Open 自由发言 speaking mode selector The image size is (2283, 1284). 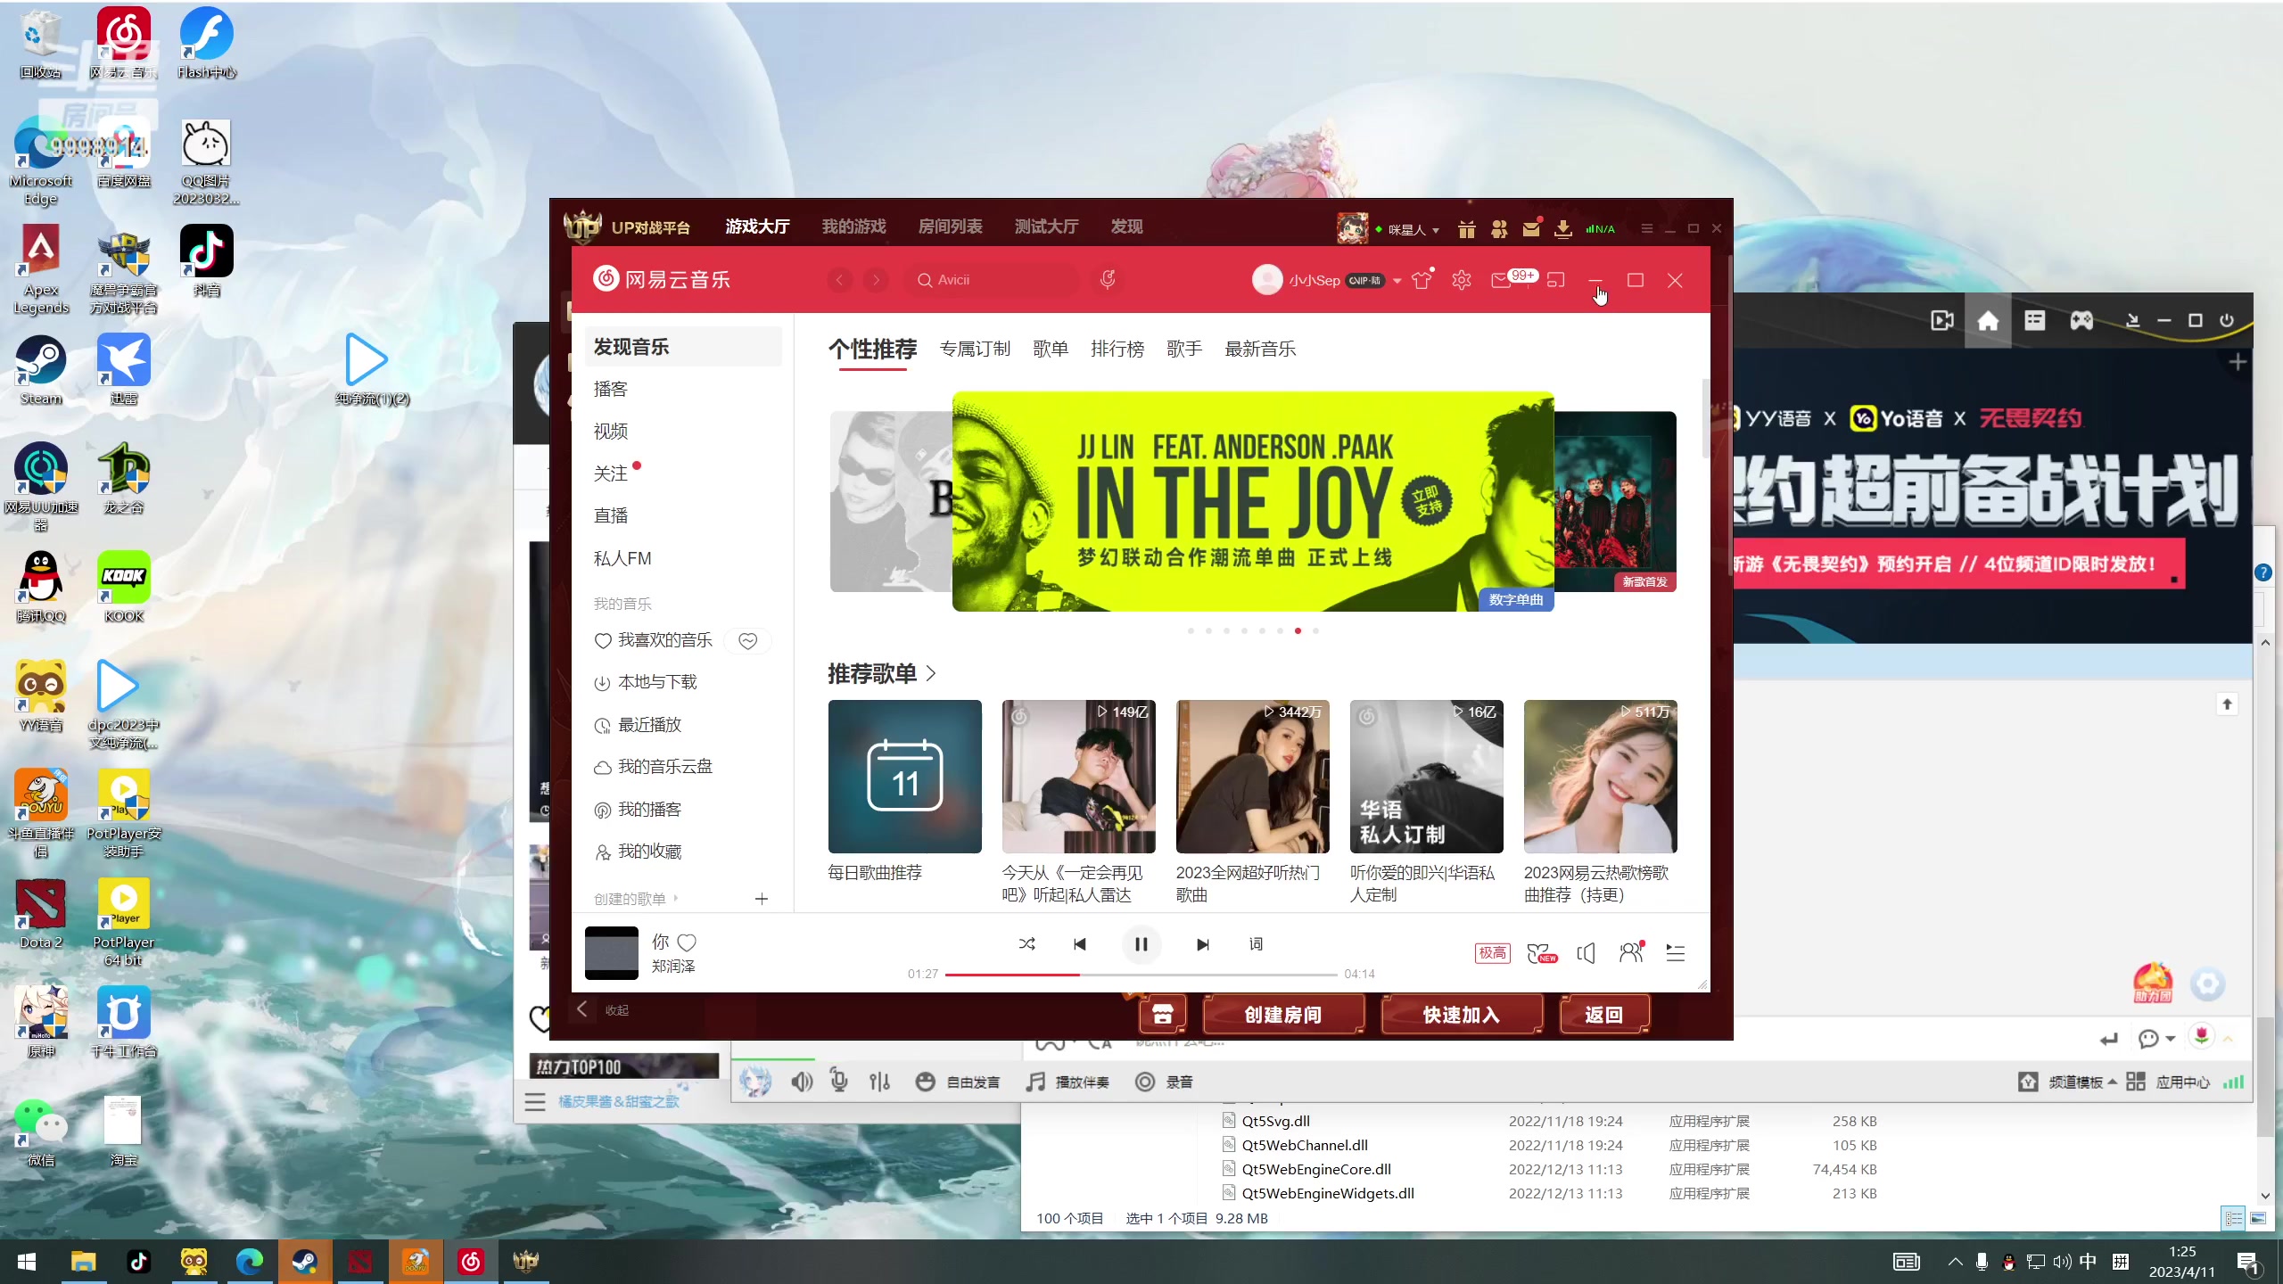click(958, 1082)
